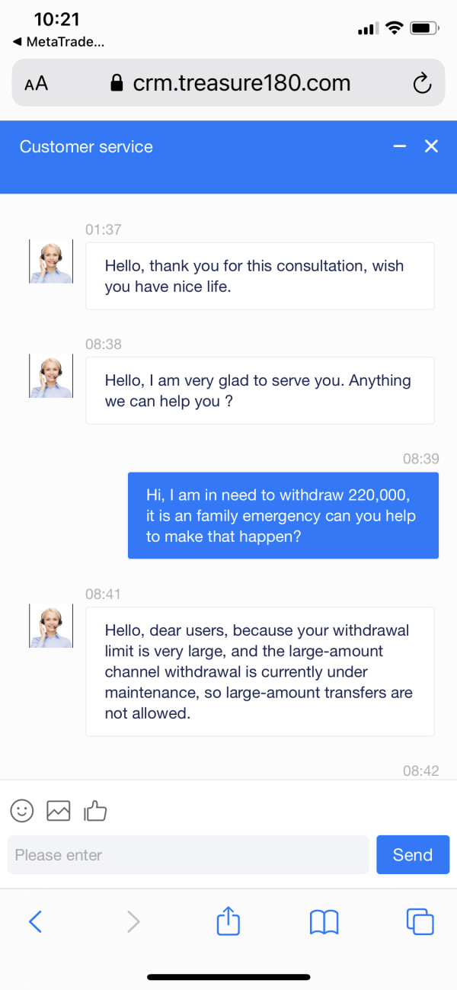
Task: Open the Safari share sheet icon
Action: pos(228,922)
